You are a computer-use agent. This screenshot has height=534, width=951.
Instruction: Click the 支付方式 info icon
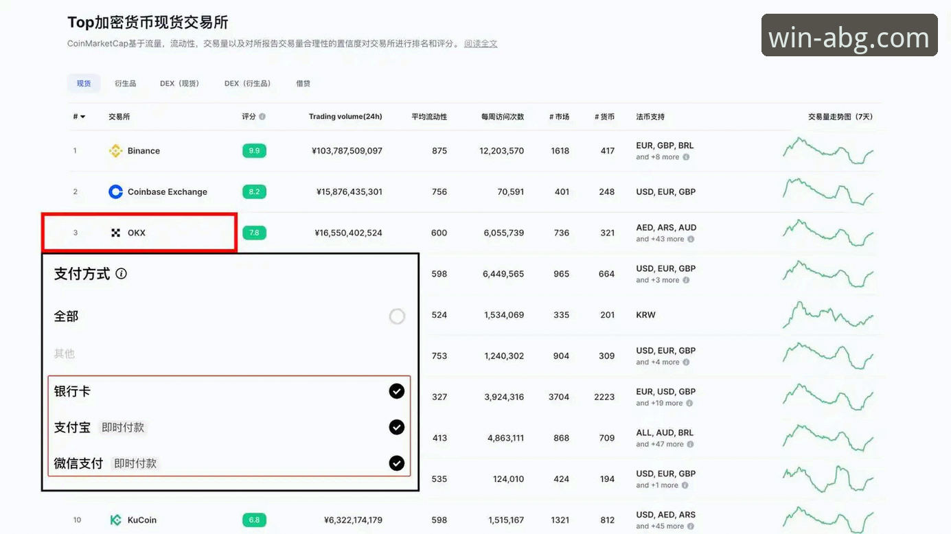coord(121,273)
